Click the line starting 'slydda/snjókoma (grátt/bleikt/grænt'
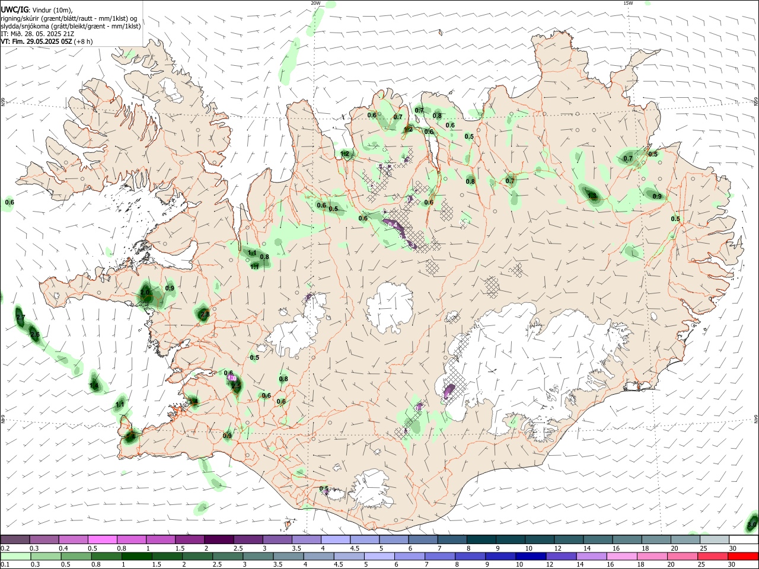This screenshot has width=759, height=569. coord(71,26)
